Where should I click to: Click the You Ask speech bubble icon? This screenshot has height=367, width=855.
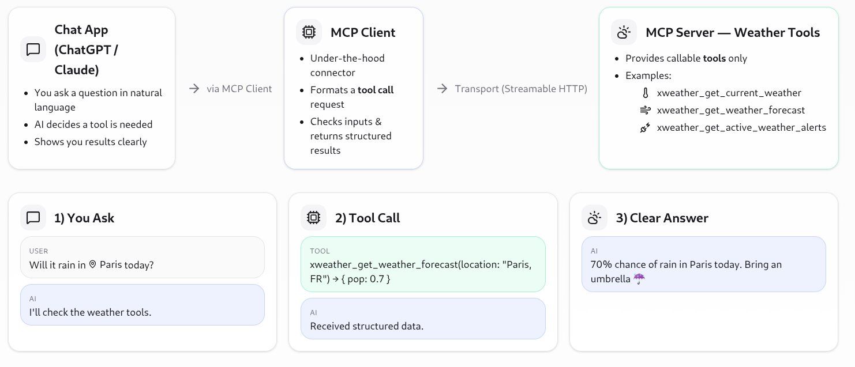point(33,218)
